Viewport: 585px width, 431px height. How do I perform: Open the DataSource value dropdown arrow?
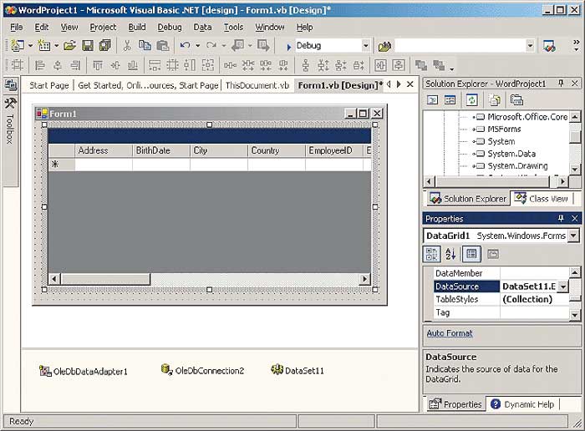[x=562, y=286]
